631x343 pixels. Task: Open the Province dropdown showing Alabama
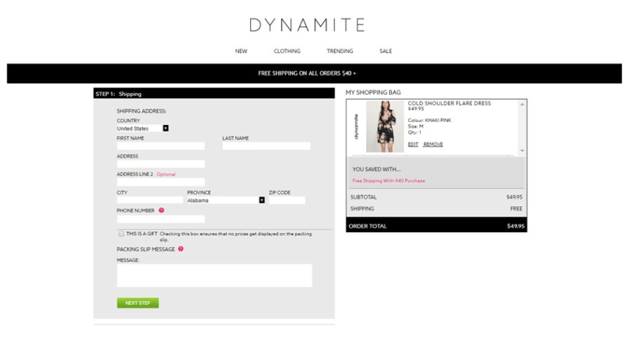[x=226, y=201]
